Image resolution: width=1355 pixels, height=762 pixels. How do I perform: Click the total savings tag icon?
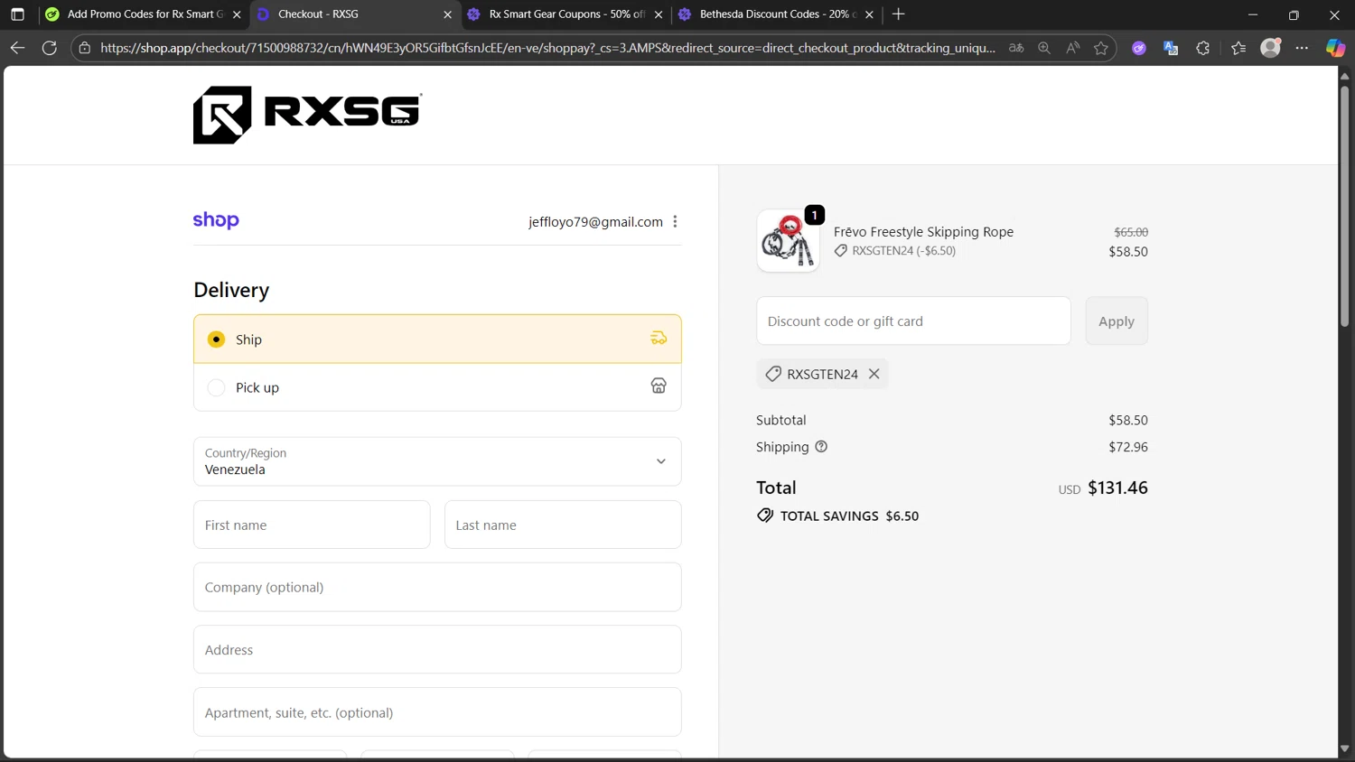(x=765, y=516)
